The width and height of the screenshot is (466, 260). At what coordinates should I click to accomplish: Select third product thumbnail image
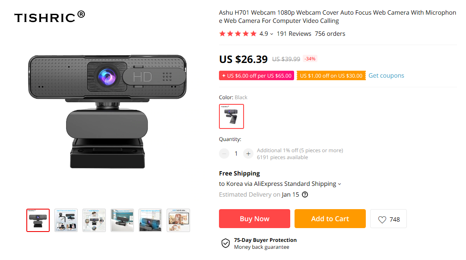[94, 220]
